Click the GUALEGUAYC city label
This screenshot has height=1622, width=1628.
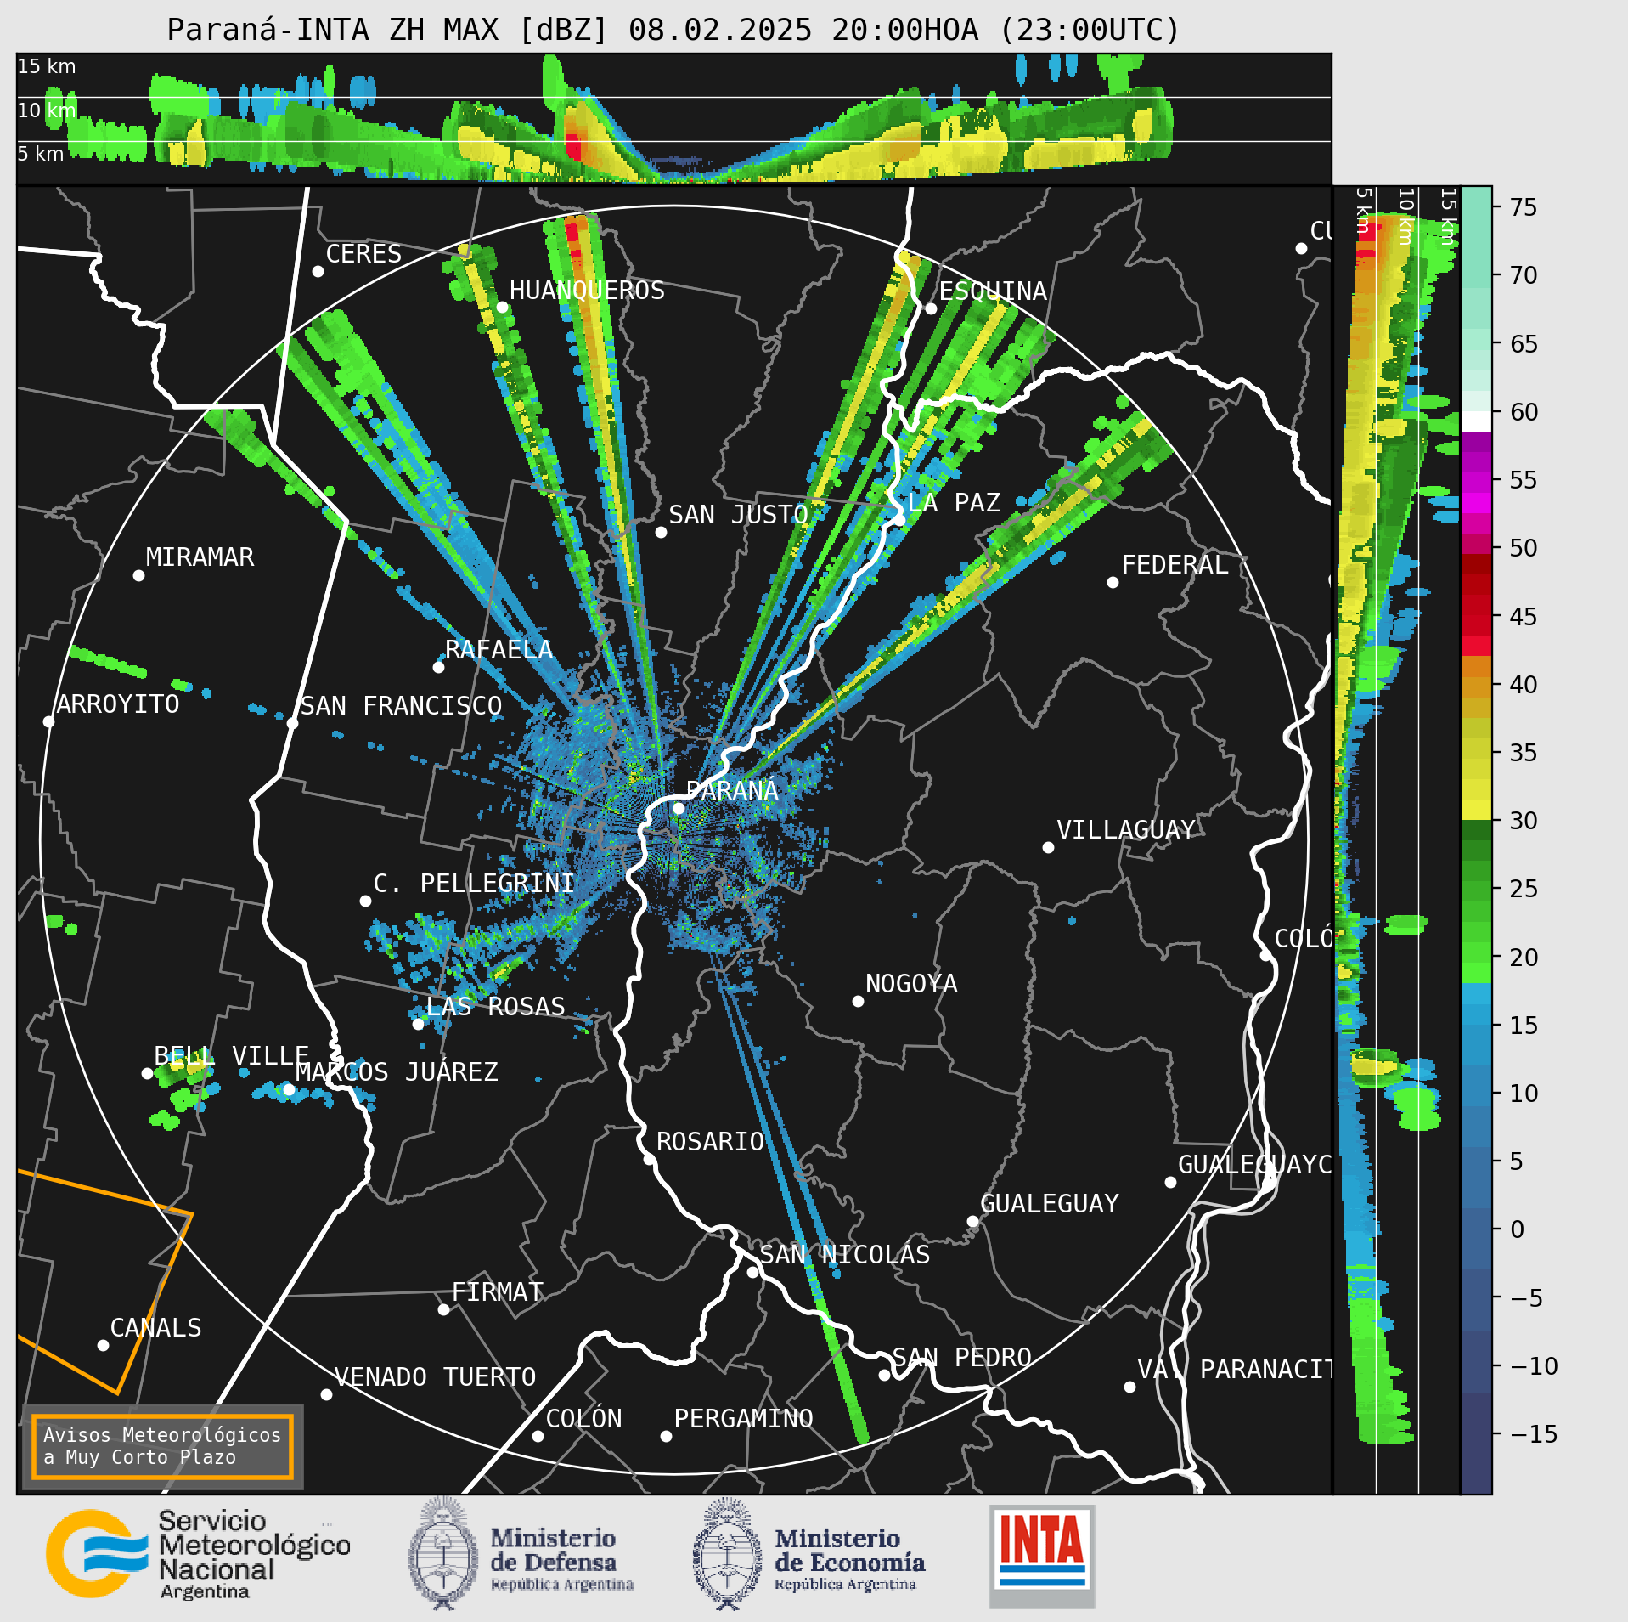click(1254, 1164)
